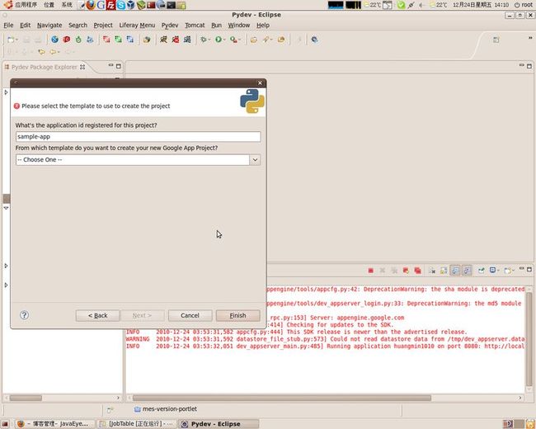Open the Pydev menu
The image size is (536, 429).
coord(170,26)
